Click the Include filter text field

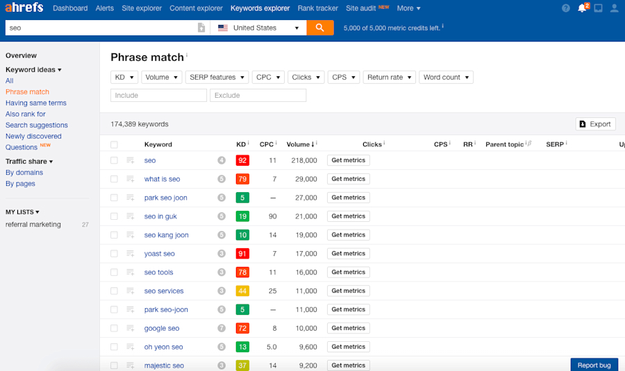(x=158, y=96)
